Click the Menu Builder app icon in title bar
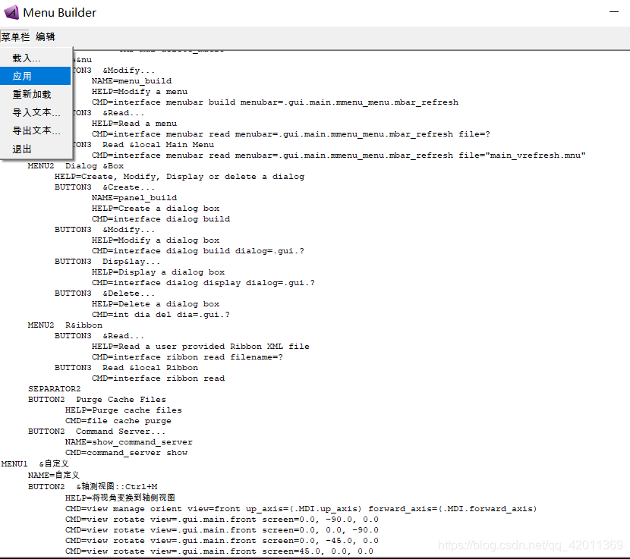 [x=11, y=12]
